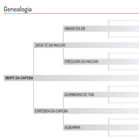The height and width of the screenshot is (138, 139).
Task: Select ALBUMINA in pedigree tree
Action: coord(101,127)
